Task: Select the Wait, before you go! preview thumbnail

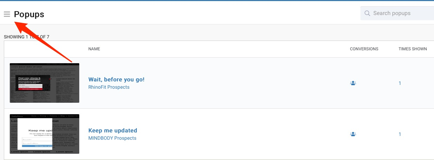Action: point(45,83)
